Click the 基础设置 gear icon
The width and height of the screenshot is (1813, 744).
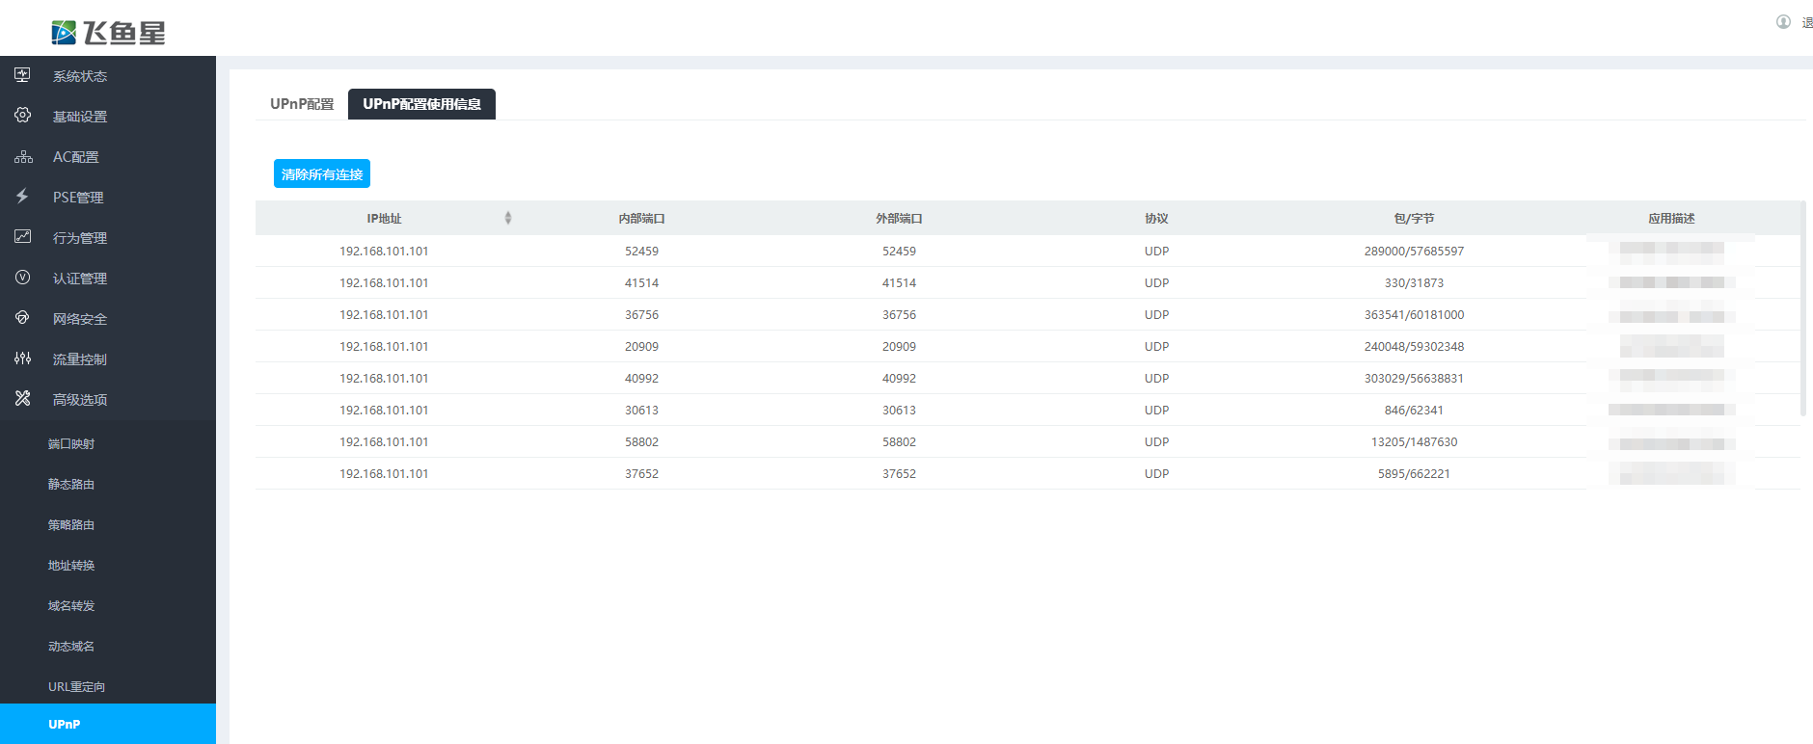click(x=22, y=116)
